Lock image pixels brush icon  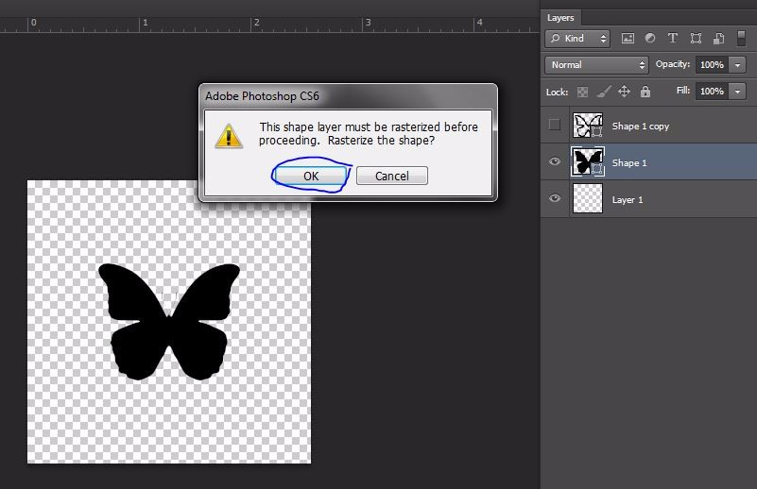[604, 92]
